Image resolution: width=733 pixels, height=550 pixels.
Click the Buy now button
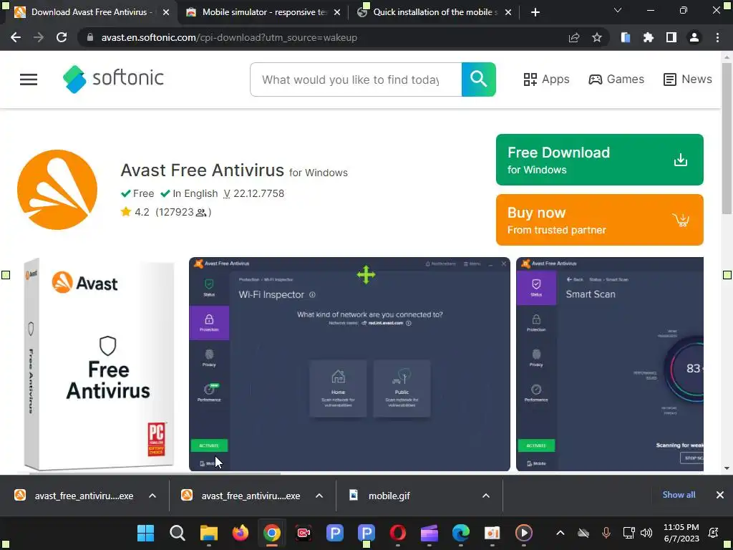click(599, 220)
